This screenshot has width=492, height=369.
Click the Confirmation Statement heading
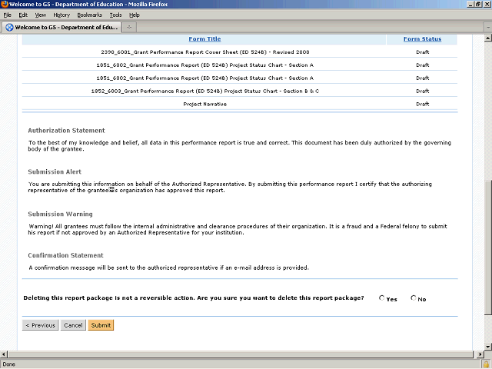[65, 255]
